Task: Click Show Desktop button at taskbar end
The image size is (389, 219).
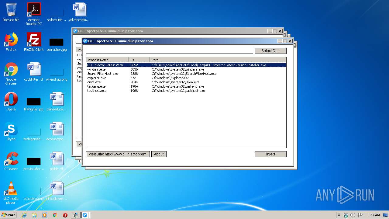Action: pos(386,215)
